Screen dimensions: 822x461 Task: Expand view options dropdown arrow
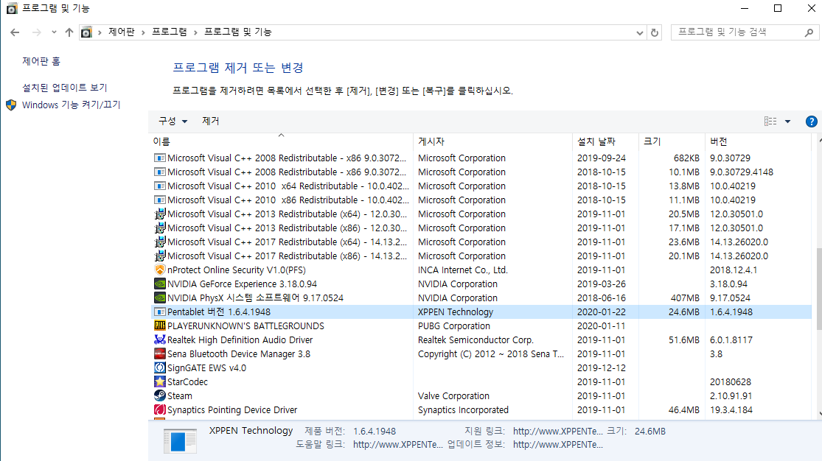tap(787, 122)
